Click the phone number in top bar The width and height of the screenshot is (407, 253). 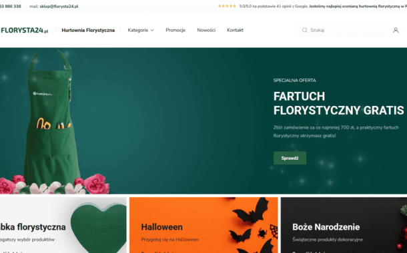point(11,7)
